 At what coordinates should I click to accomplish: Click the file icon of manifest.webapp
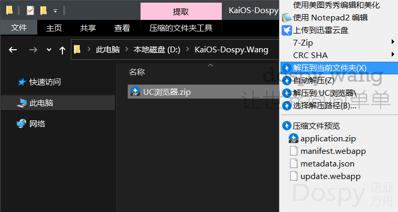point(294,151)
